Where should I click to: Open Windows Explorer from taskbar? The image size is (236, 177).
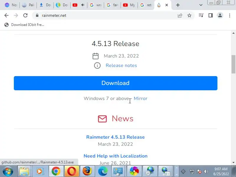coord(24,171)
